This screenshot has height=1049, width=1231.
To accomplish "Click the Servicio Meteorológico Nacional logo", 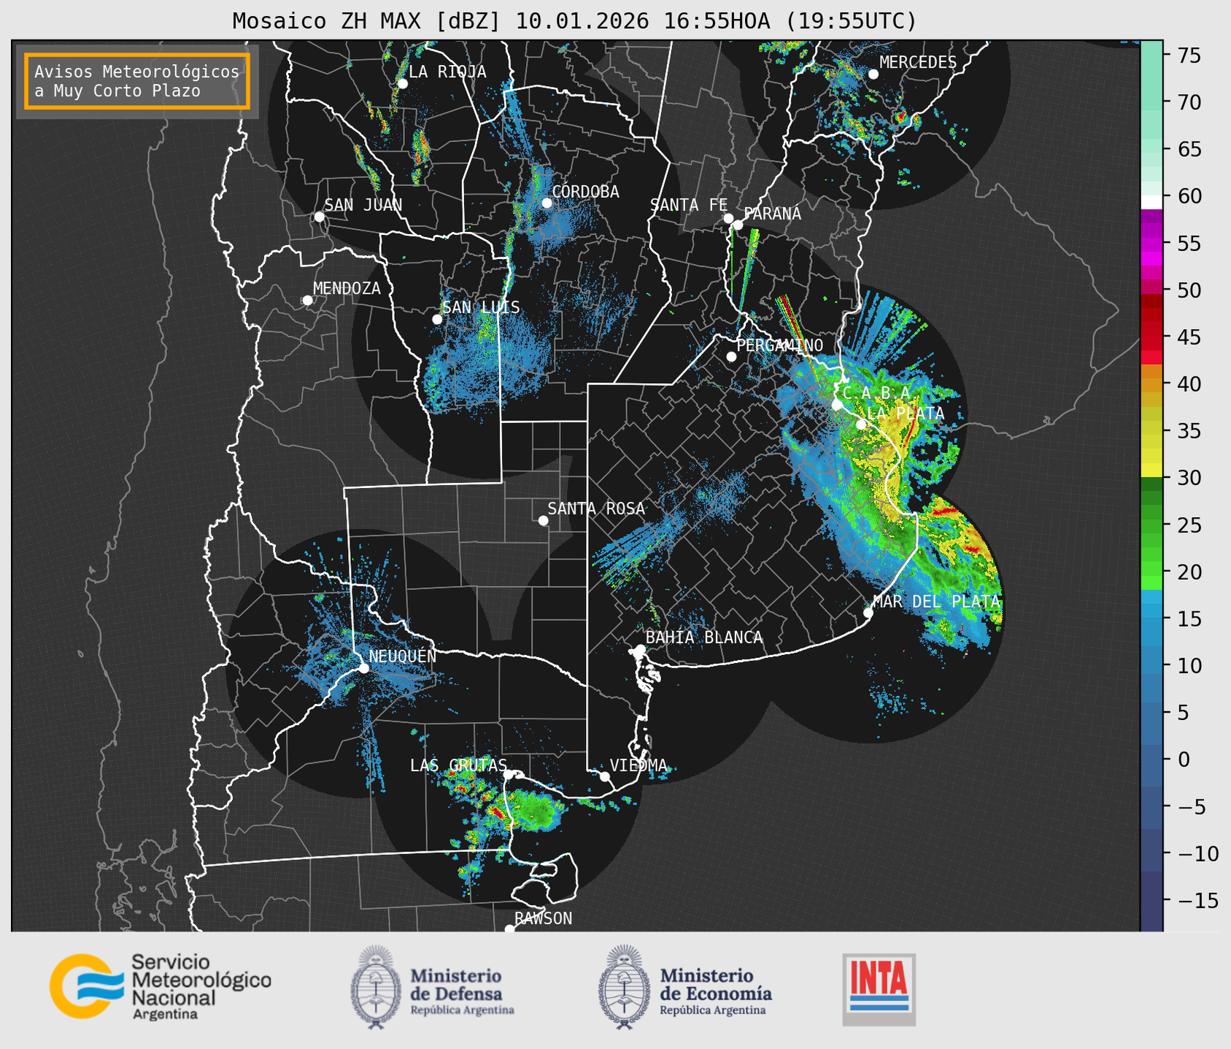I will [x=161, y=986].
